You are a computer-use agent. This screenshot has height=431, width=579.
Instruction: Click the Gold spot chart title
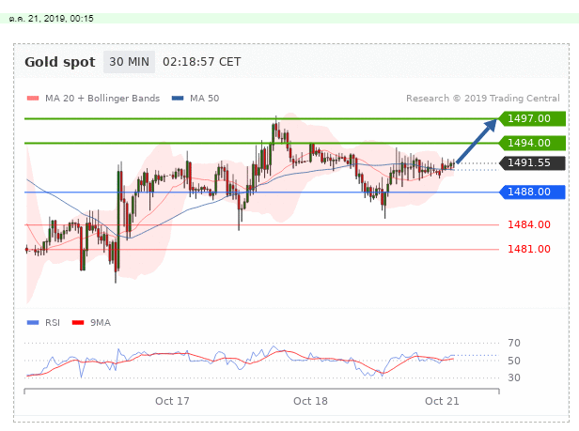tap(60, 62)
